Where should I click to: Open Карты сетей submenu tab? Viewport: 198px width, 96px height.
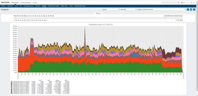coord(64,6)
